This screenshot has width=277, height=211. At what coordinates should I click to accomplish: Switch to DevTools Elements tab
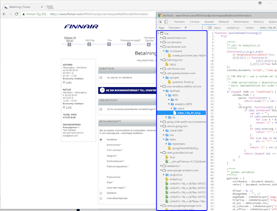[179, 22]
